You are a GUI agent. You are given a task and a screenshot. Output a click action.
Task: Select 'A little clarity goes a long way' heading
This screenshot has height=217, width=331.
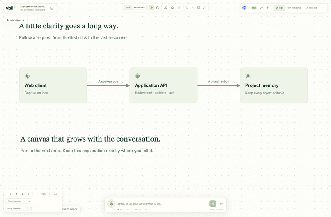(x=69, y=26)
